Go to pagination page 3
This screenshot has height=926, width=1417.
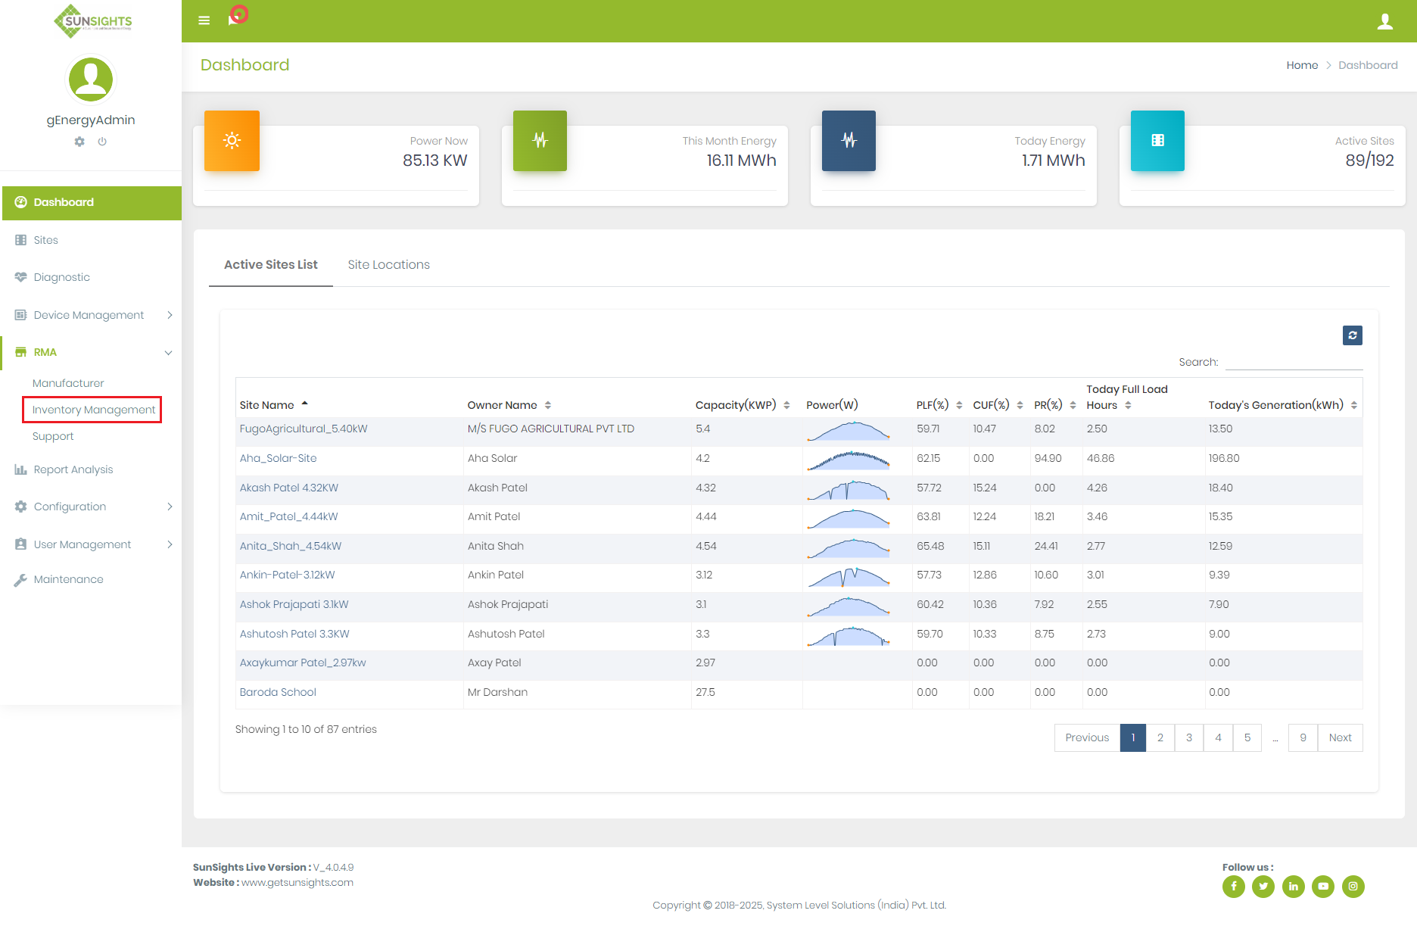click(1189, 737)
